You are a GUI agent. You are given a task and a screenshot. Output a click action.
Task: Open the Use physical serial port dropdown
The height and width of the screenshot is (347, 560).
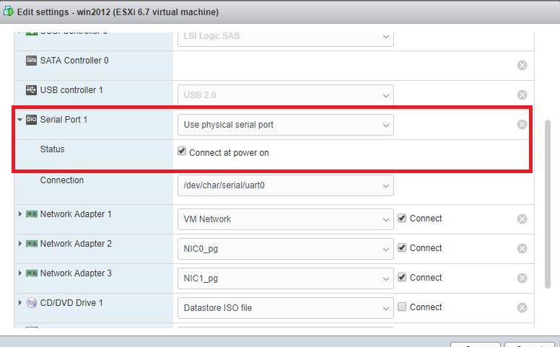point(286,125)
